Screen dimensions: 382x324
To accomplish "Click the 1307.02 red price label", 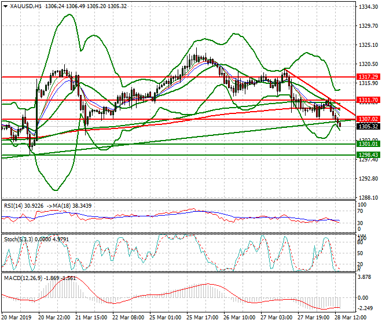I will [368, 119].
